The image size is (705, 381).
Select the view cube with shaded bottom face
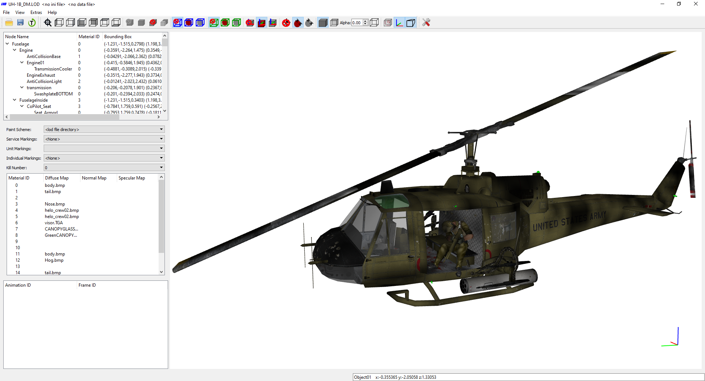(116, 23)
